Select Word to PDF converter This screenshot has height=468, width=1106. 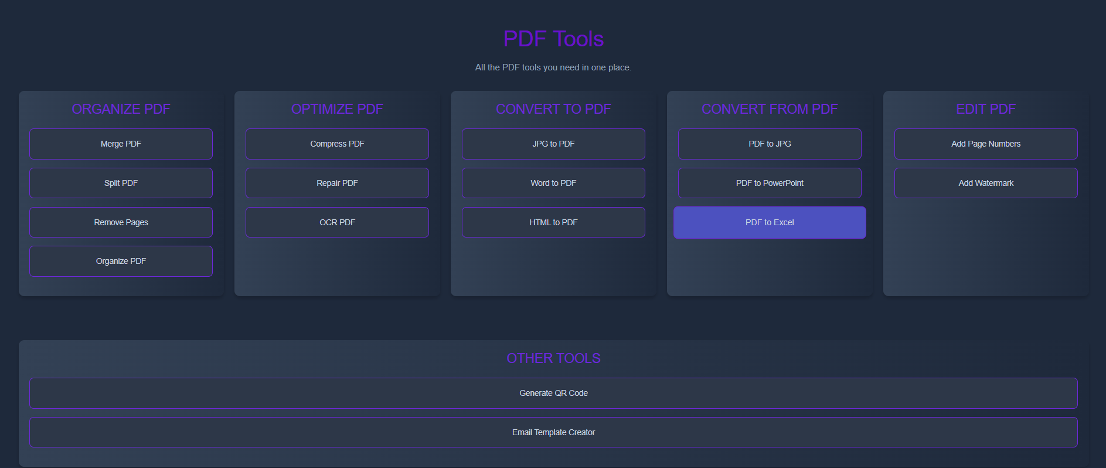coord(553,183)
